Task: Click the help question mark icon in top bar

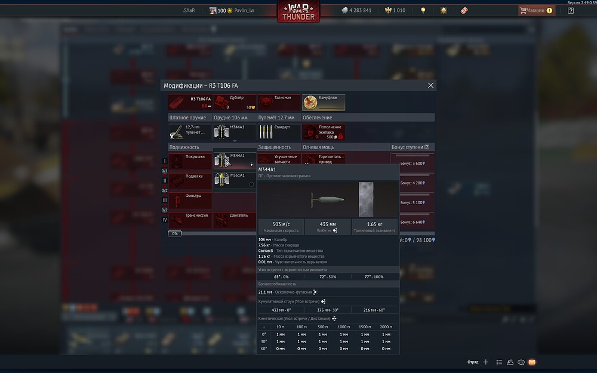Action: [571, 11]
